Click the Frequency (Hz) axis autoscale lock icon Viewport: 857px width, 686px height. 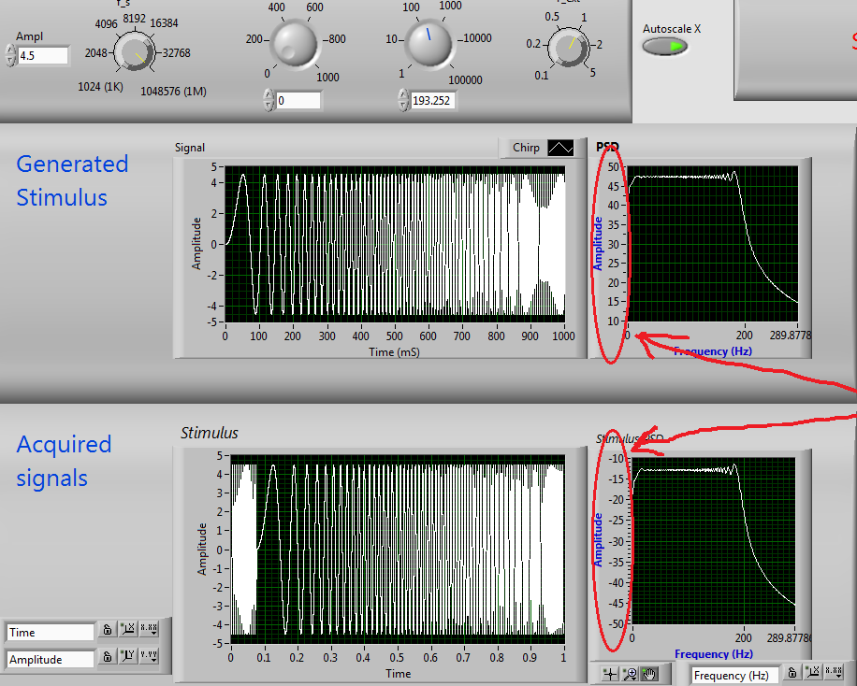click(x=792, y=672)
